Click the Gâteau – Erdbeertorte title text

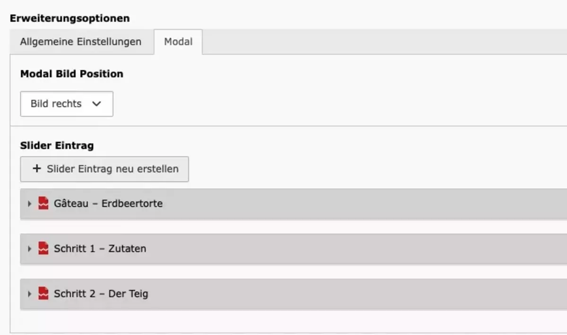click(x=108, y=204)
